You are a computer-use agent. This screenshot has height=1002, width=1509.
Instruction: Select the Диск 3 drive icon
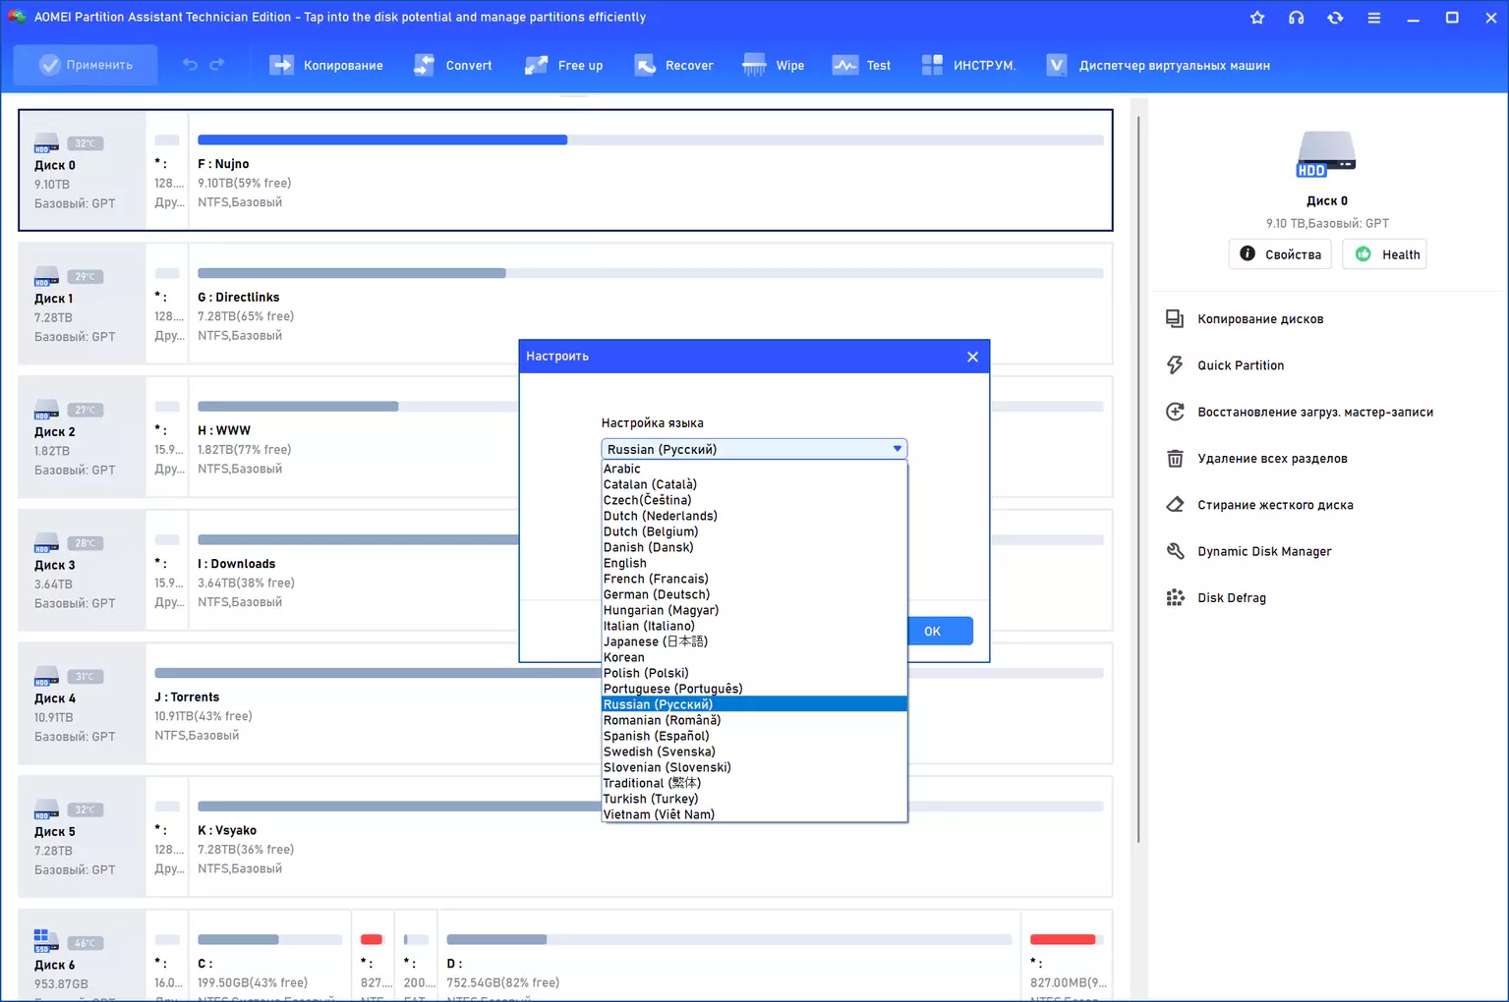[46, 543]
